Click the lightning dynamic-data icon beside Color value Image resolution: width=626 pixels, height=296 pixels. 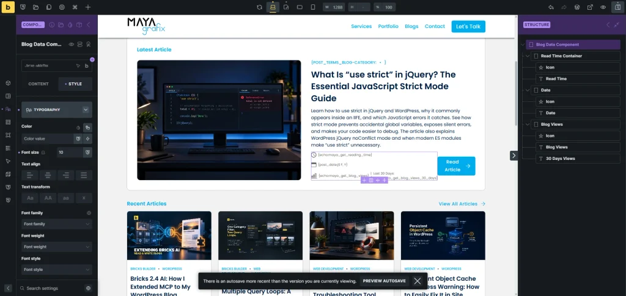88,139
